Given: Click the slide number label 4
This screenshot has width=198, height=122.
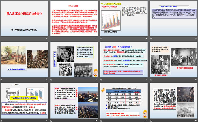Looking at the screenshot, I should (196, 38).
